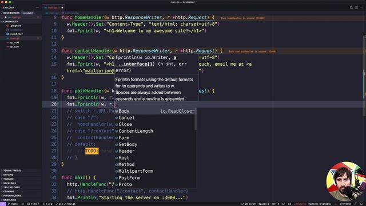
Task: Click the LF line ending status item
Action: click(x=284, y=204)
